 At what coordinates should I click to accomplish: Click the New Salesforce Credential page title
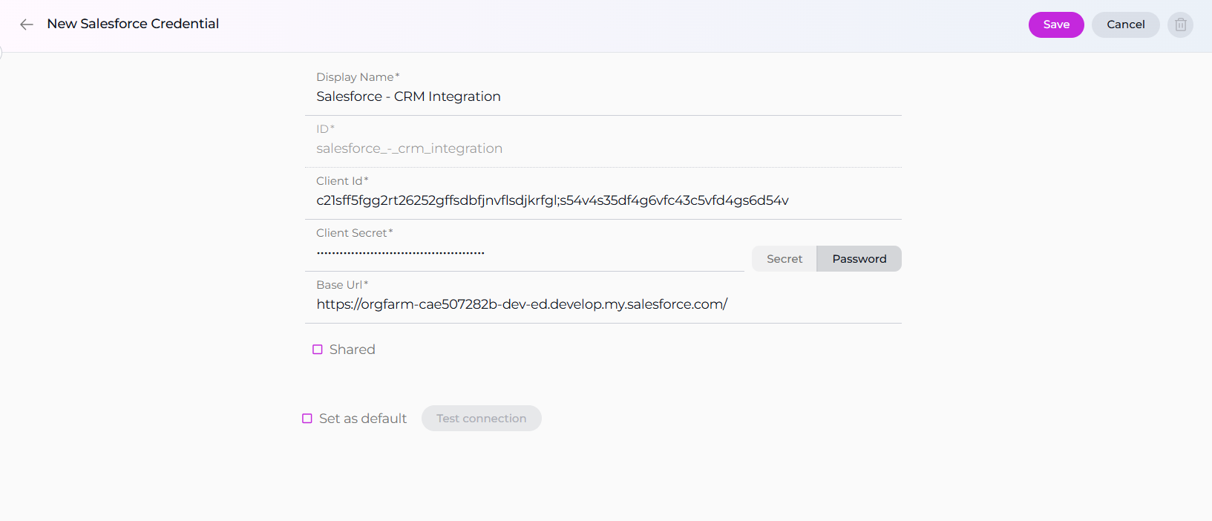(x=133, y=24)
